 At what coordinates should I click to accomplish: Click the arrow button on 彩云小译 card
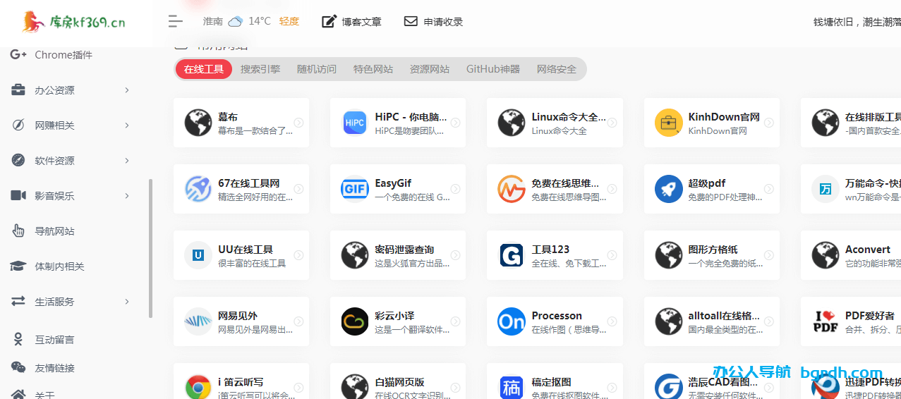click(x=455, y=321)
